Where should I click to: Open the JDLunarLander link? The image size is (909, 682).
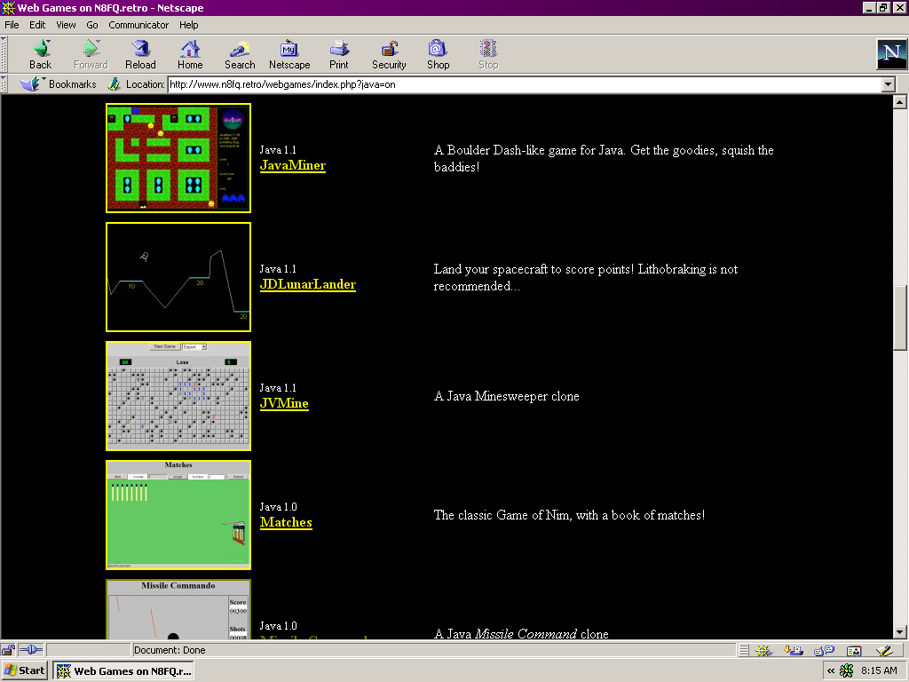point(308,284)
